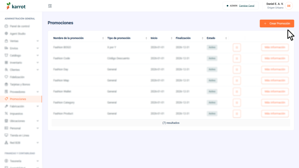
Task: Click the small icon button in Fashion Wallet row
Action: (237, 91)
